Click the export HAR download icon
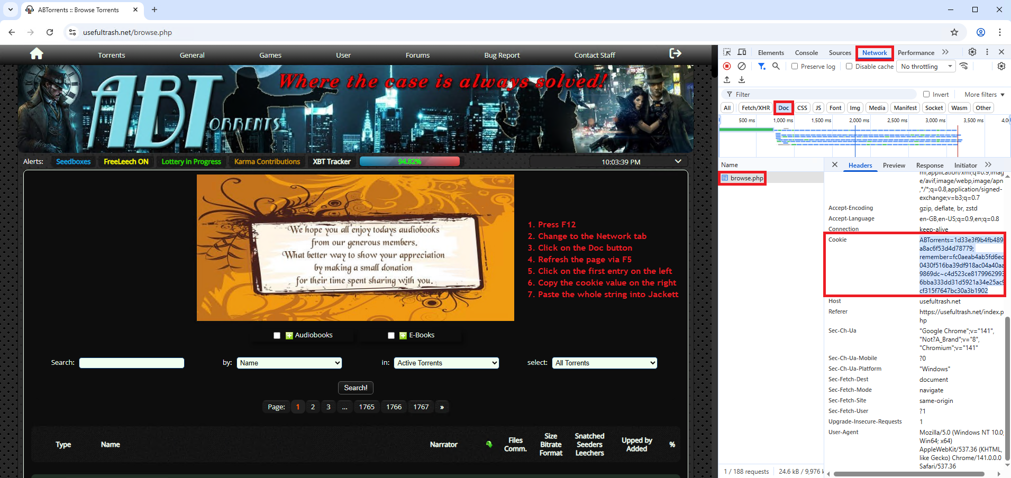Screen dimensions: 1011x478 click(742, 80)
